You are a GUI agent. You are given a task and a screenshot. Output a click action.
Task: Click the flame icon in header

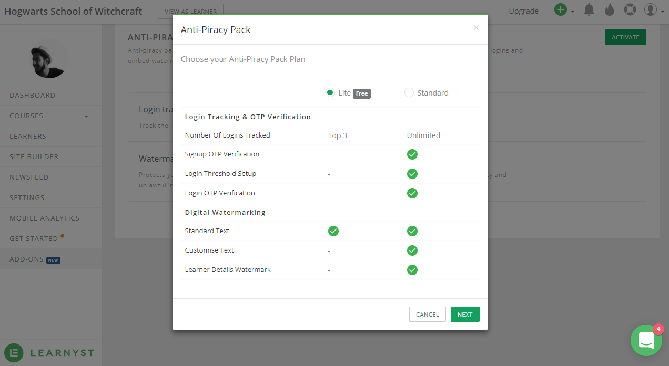610,10
